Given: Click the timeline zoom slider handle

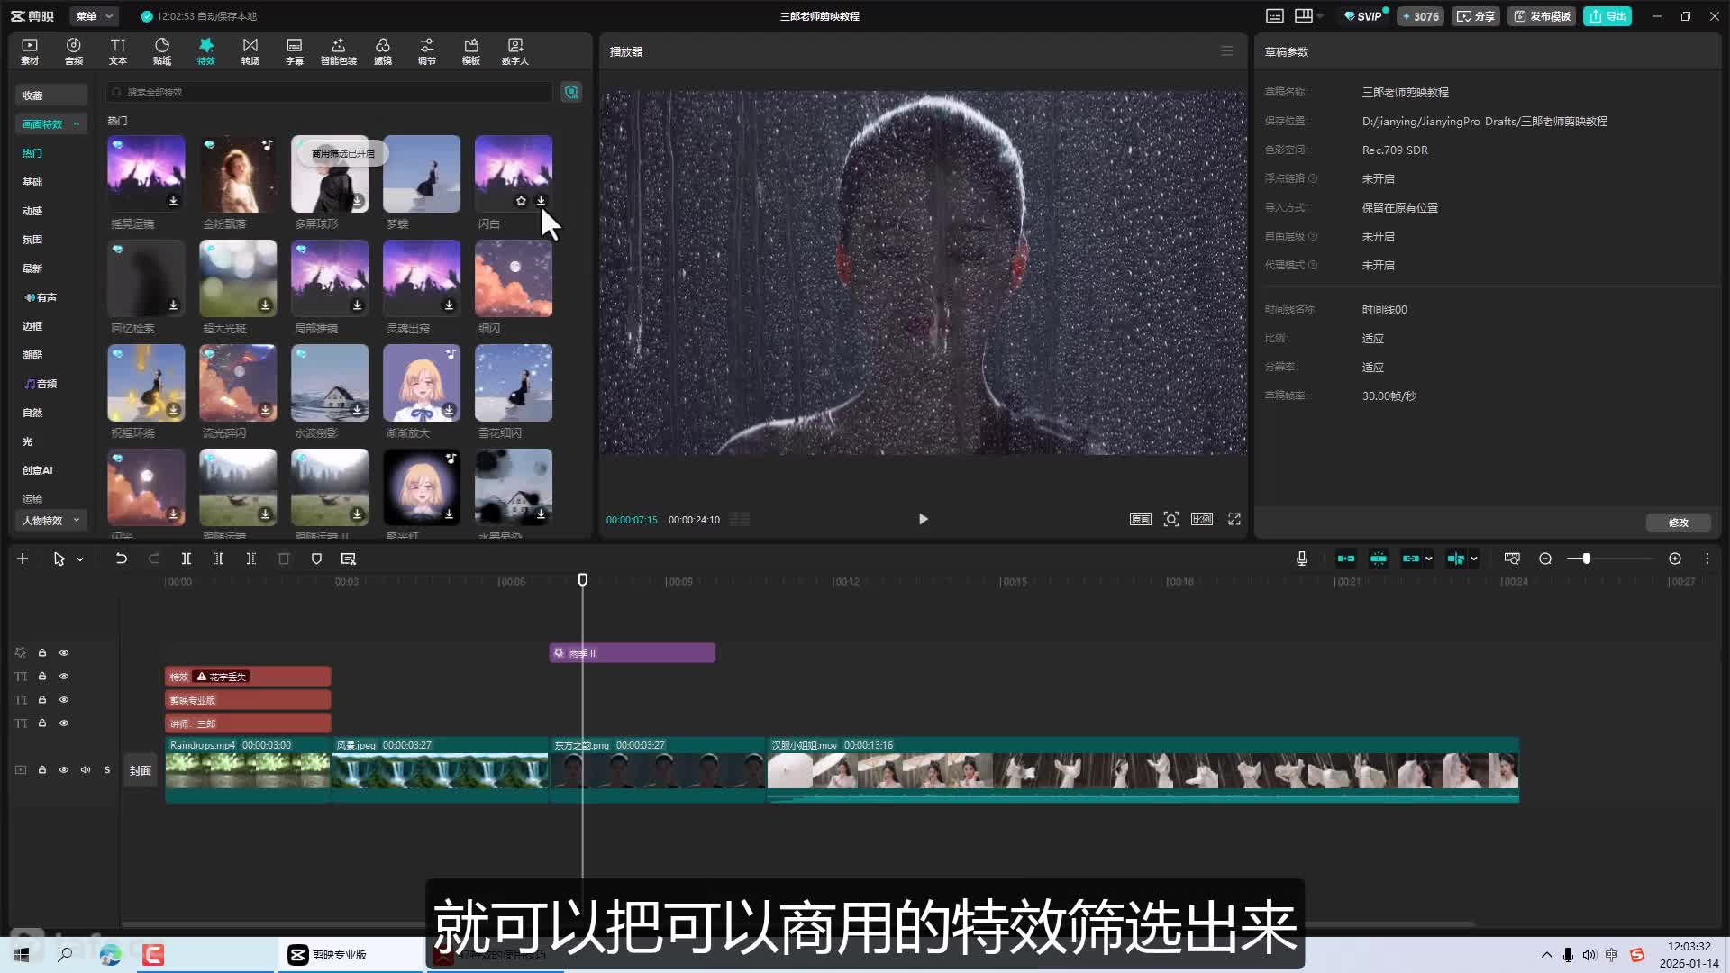Looking at the screenshot, I should coord(1586,559).
